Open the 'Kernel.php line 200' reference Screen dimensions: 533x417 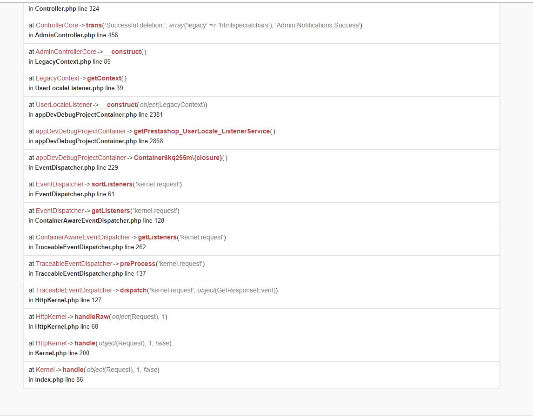[62, 353]
